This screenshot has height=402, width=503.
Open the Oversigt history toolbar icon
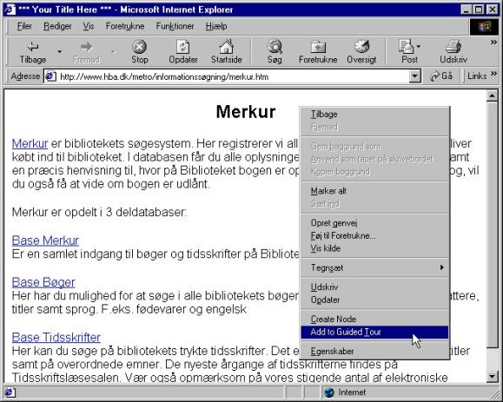click(x=361, y=51)
